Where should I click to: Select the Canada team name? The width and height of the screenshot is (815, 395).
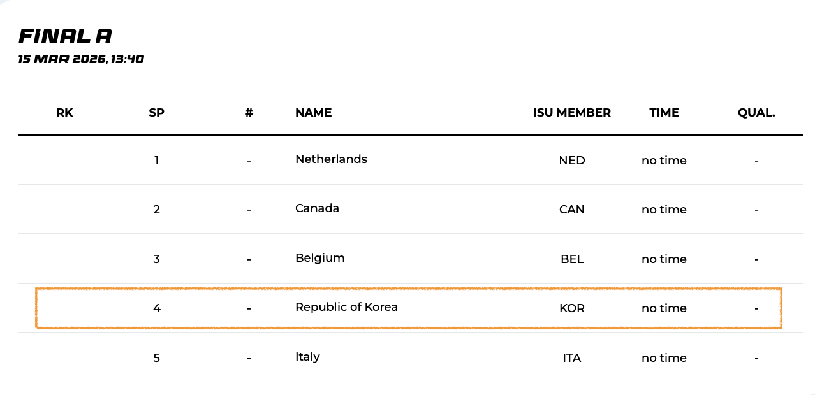317,208
